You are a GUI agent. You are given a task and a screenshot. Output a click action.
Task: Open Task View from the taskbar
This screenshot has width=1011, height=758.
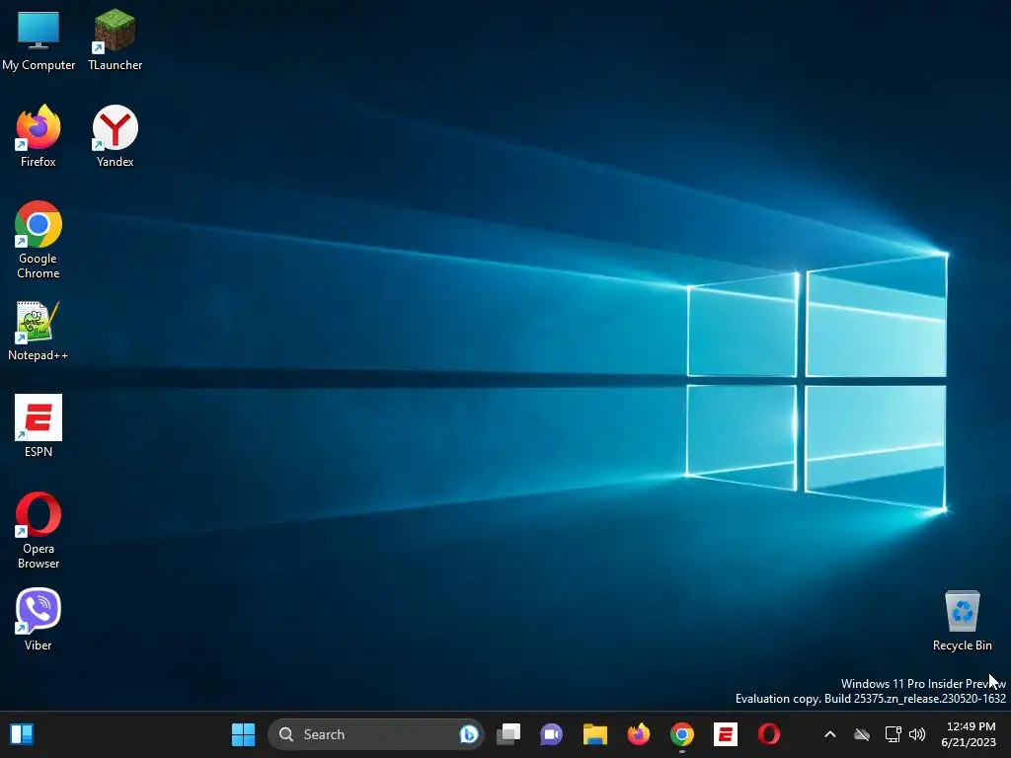[508, 734]
